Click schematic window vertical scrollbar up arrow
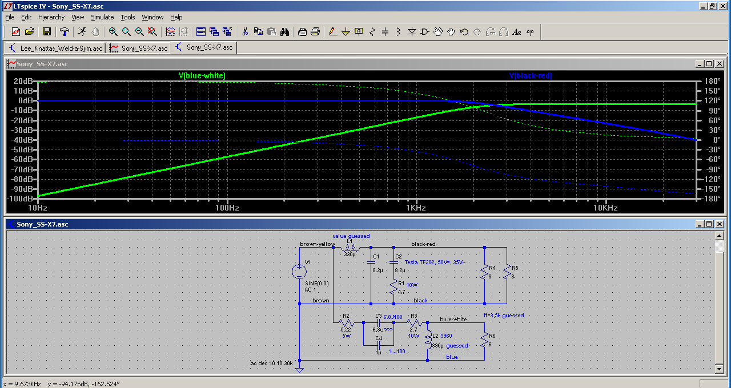Viewport: 731px width, 388px height. coord(720,235)
